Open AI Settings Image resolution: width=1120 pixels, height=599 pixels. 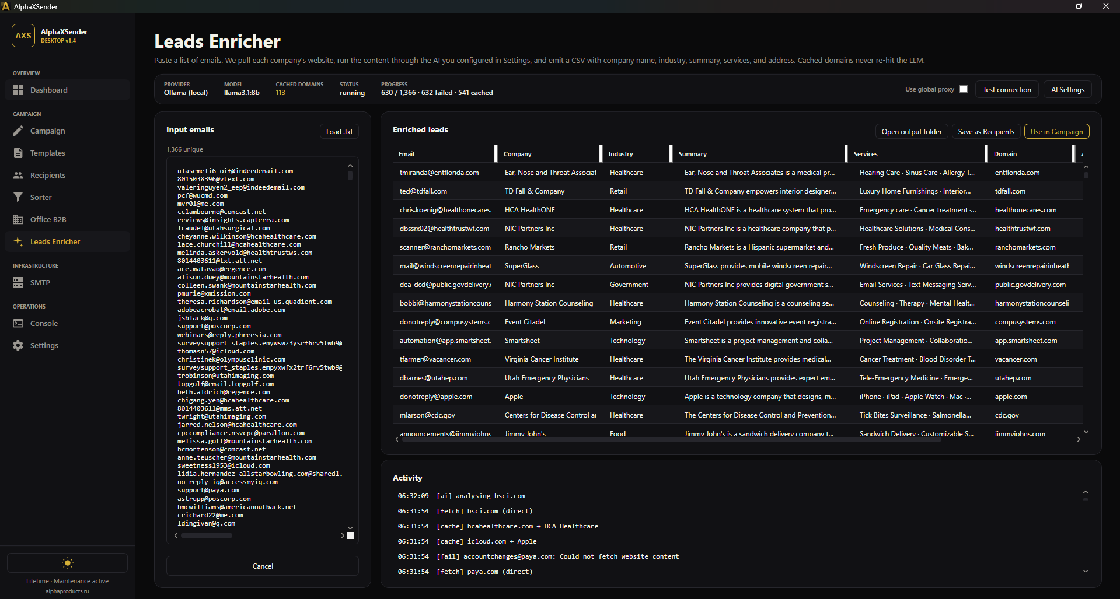[x=1067, y=89]
